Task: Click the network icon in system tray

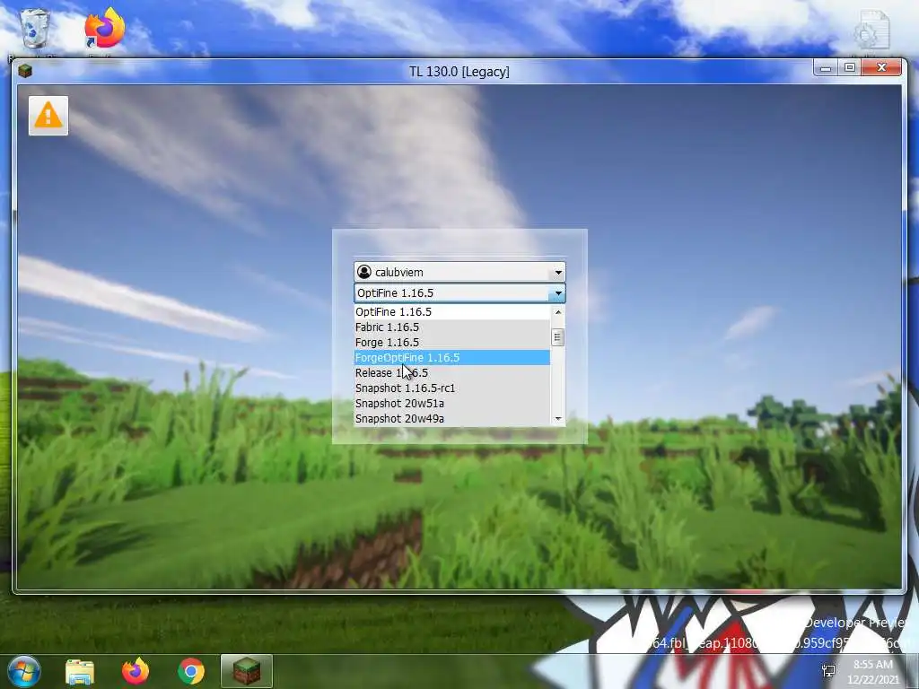Action: tap(828, 671)
